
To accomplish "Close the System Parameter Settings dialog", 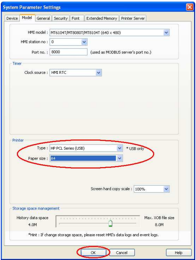I will tap(190, 7).
